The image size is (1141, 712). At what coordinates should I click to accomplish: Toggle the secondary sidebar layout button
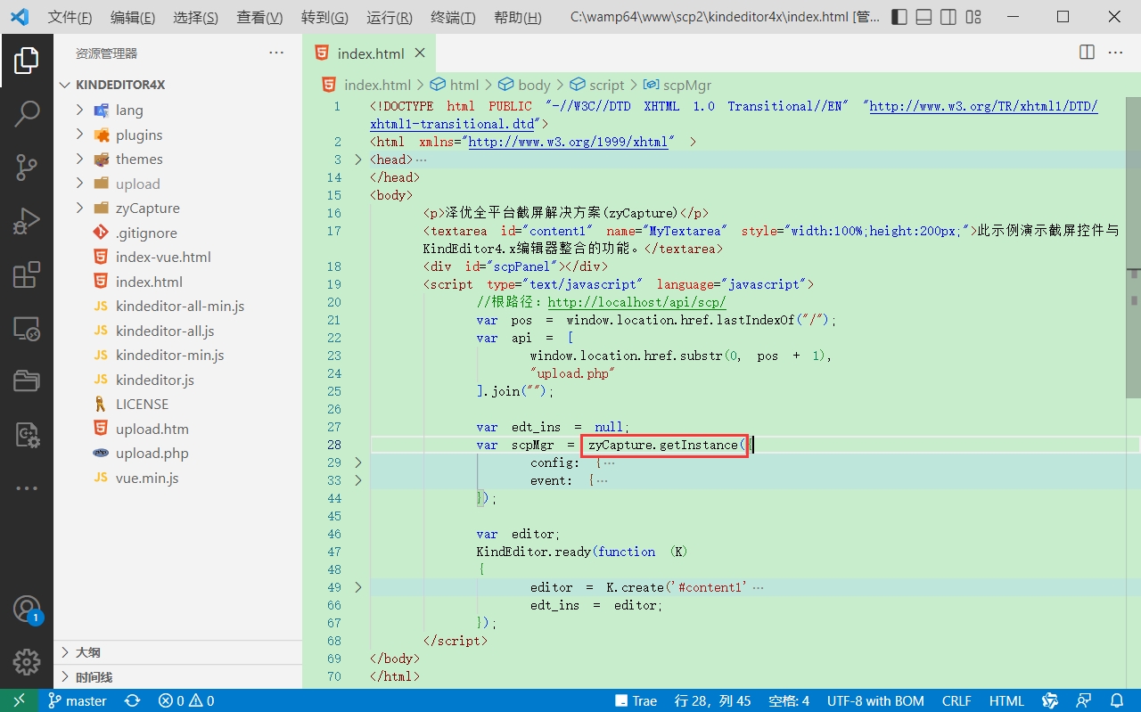pyautogui.click(x=948, y=17)
